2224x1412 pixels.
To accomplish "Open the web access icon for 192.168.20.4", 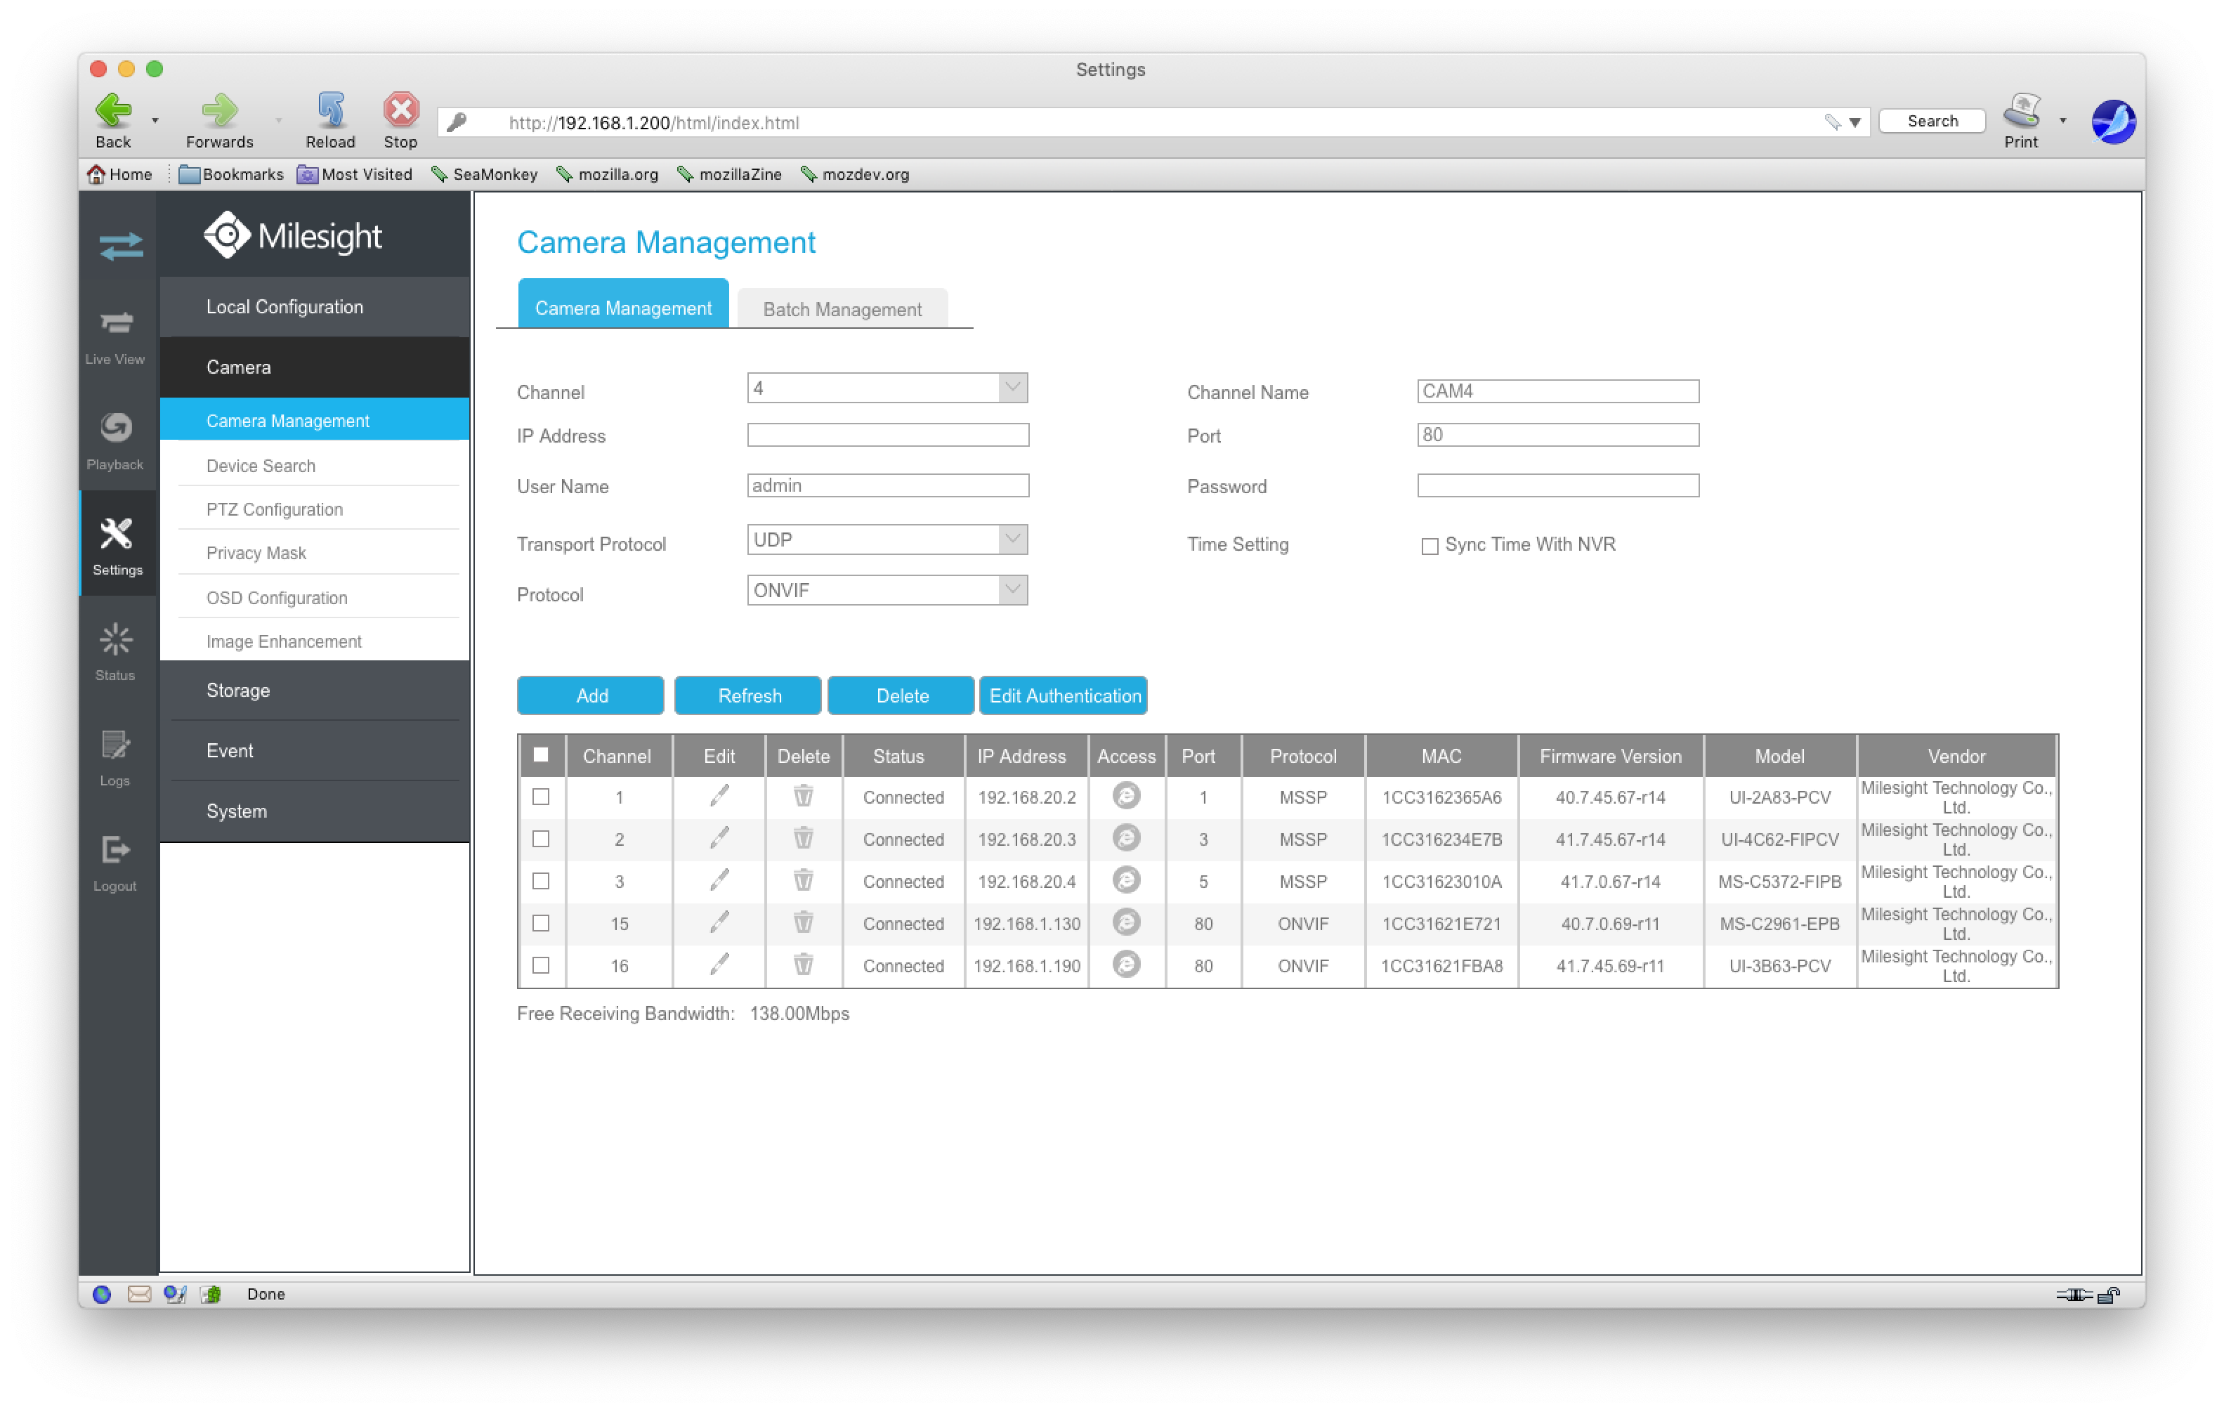I will click(1125, 880).
